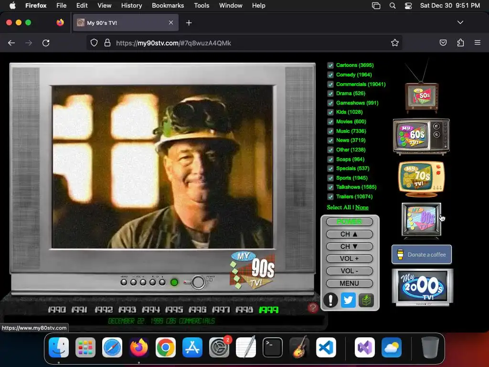The height and width of the screenshot is (367, 489).
Task: Open the History menu
Action: point(131,6)
